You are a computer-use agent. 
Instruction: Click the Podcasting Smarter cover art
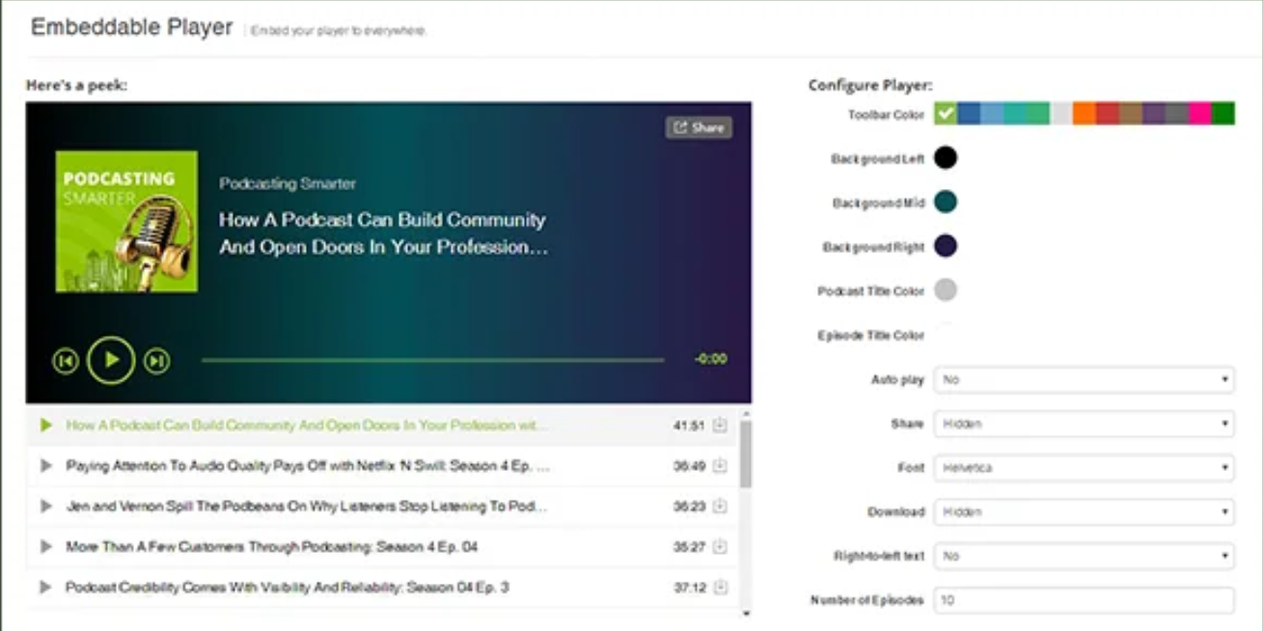click(126, 221)
